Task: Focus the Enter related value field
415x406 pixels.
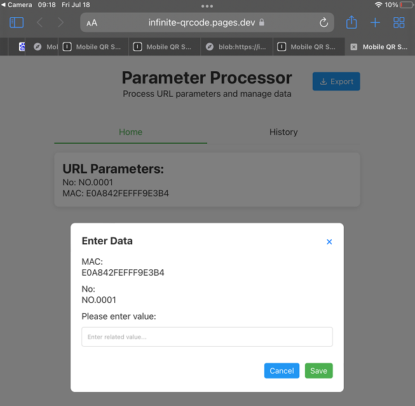Action: (x=207, y=337)
